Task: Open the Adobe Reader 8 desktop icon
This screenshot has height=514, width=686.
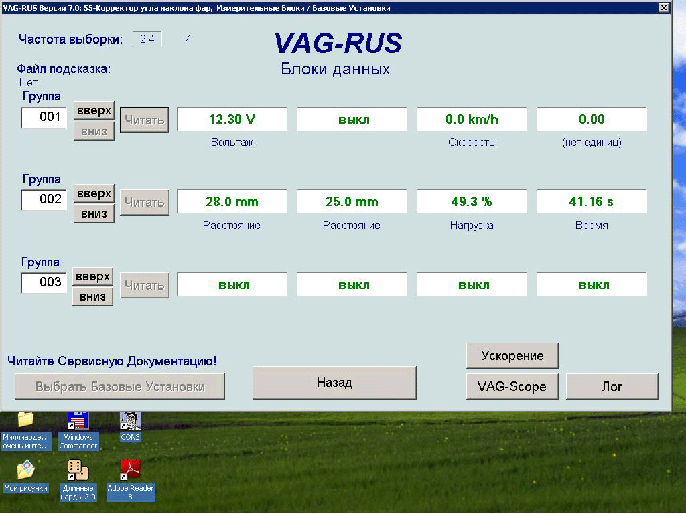Action: click(x=130, y=471)
